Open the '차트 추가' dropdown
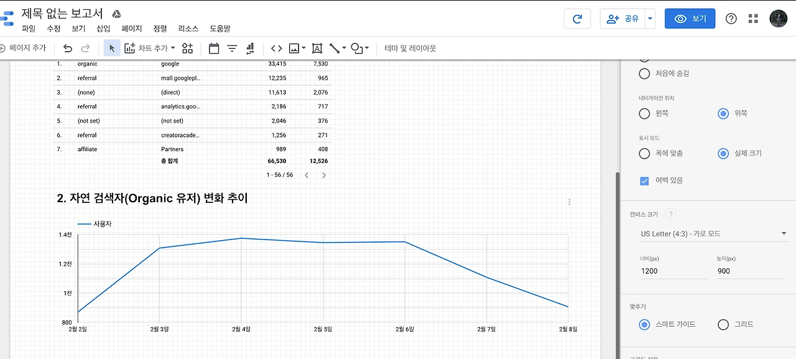The width and height of the screenshot is (796, 359). [150, 48]
